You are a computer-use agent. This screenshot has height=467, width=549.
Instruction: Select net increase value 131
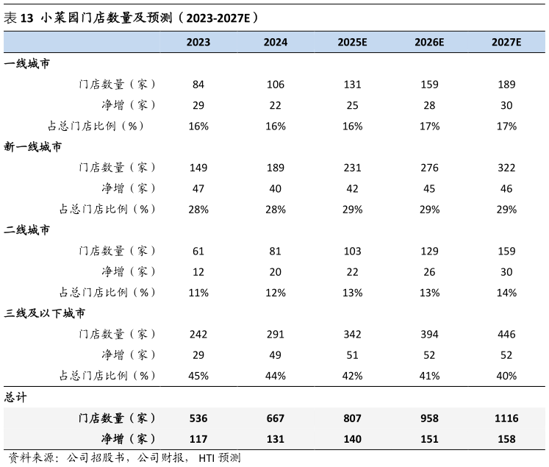pyautogui.click(x=275, y=439)
